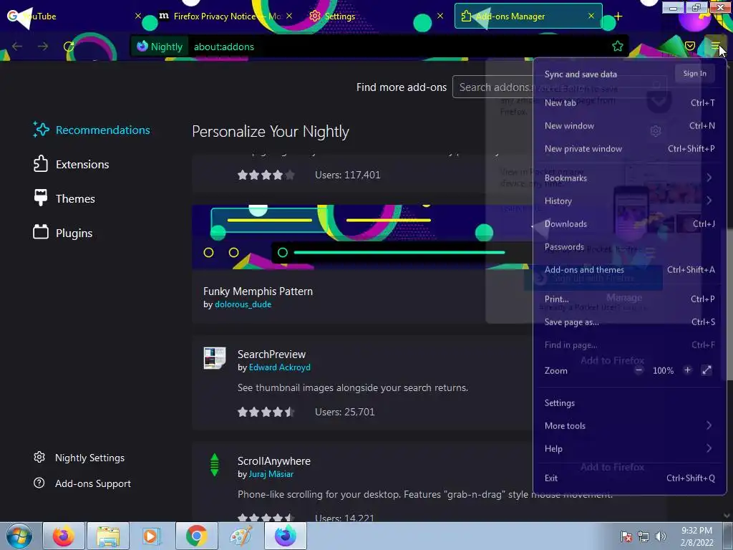Open author link dolorous_dude

243,304
